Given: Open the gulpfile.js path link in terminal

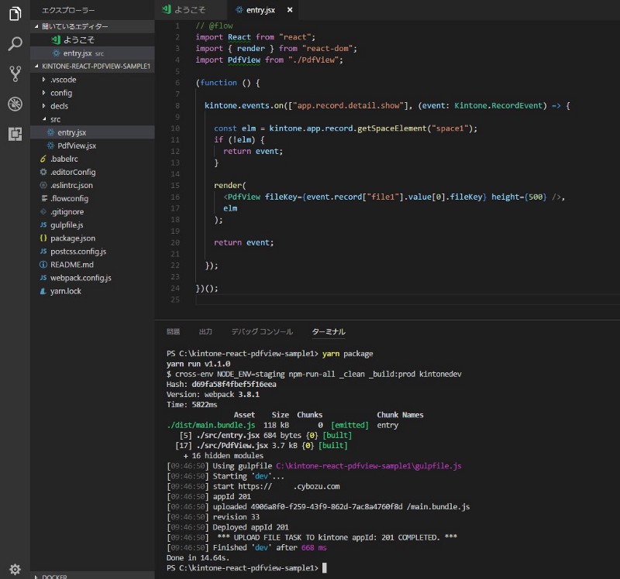Looking at the screenshot, I should [x=369, y=466].
